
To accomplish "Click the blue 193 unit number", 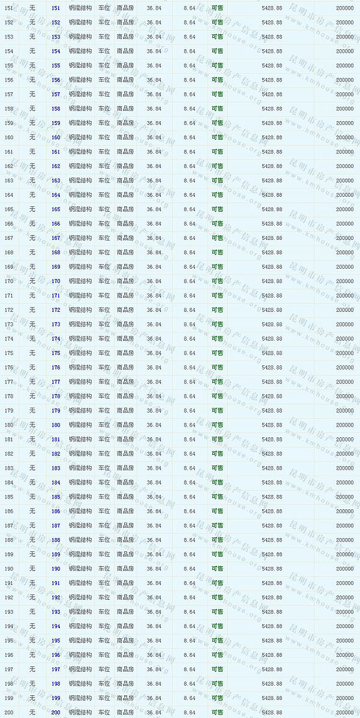I will coord(56,612).
